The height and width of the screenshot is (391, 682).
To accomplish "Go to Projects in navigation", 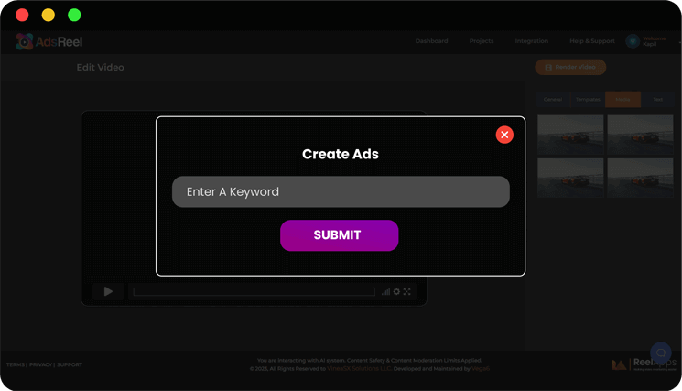I will [482, 41].
